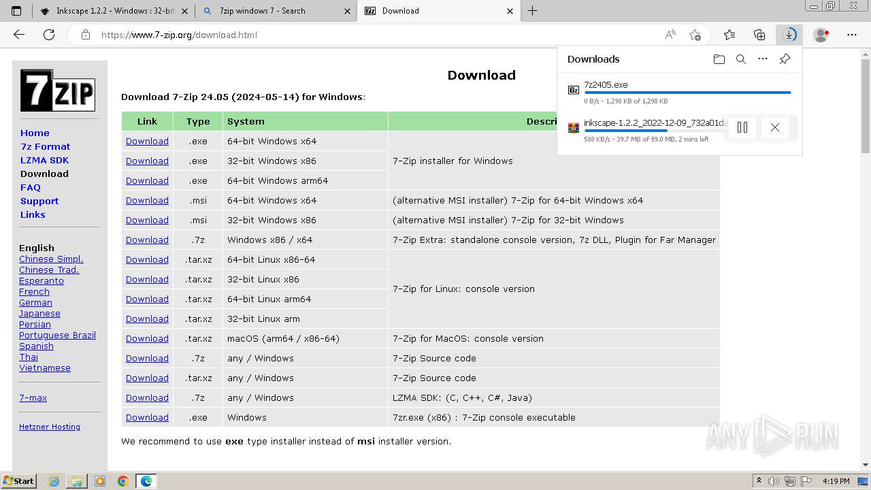871x490 pixels.
Task: Download .exe for 32-bit Windows x86
Action: tap(147, 161)
